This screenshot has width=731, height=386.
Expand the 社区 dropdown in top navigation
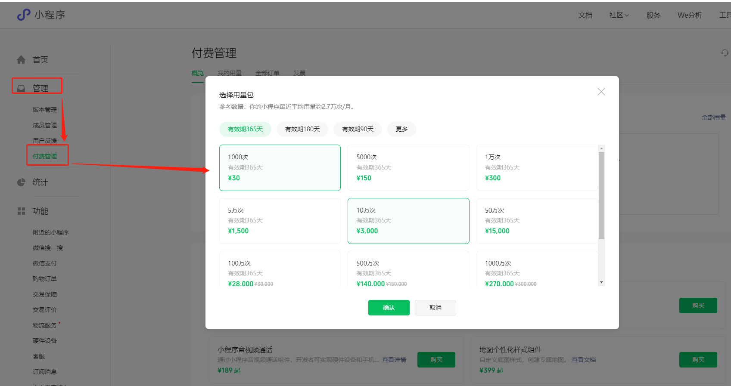point(619,15)
